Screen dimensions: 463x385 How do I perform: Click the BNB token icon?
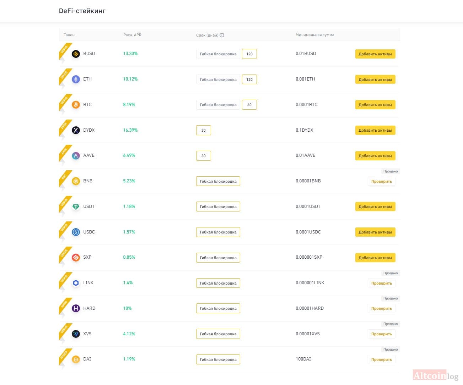(x=76, y=181)
